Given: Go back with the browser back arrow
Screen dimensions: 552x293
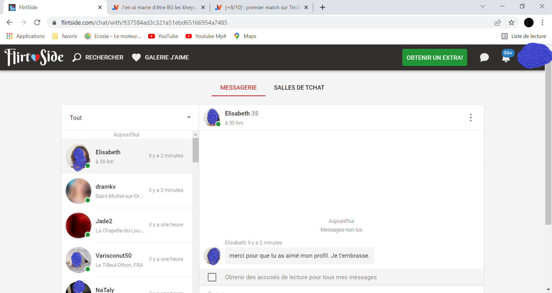Looking at the screenshot, I should (x=9, y=22).
